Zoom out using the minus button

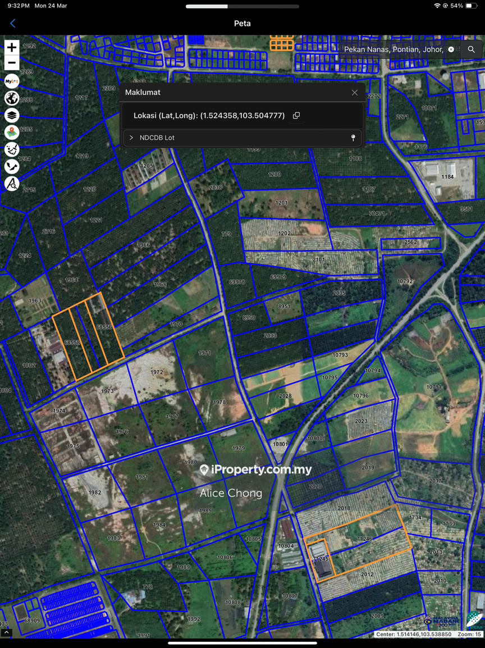[x=12, y=63]
